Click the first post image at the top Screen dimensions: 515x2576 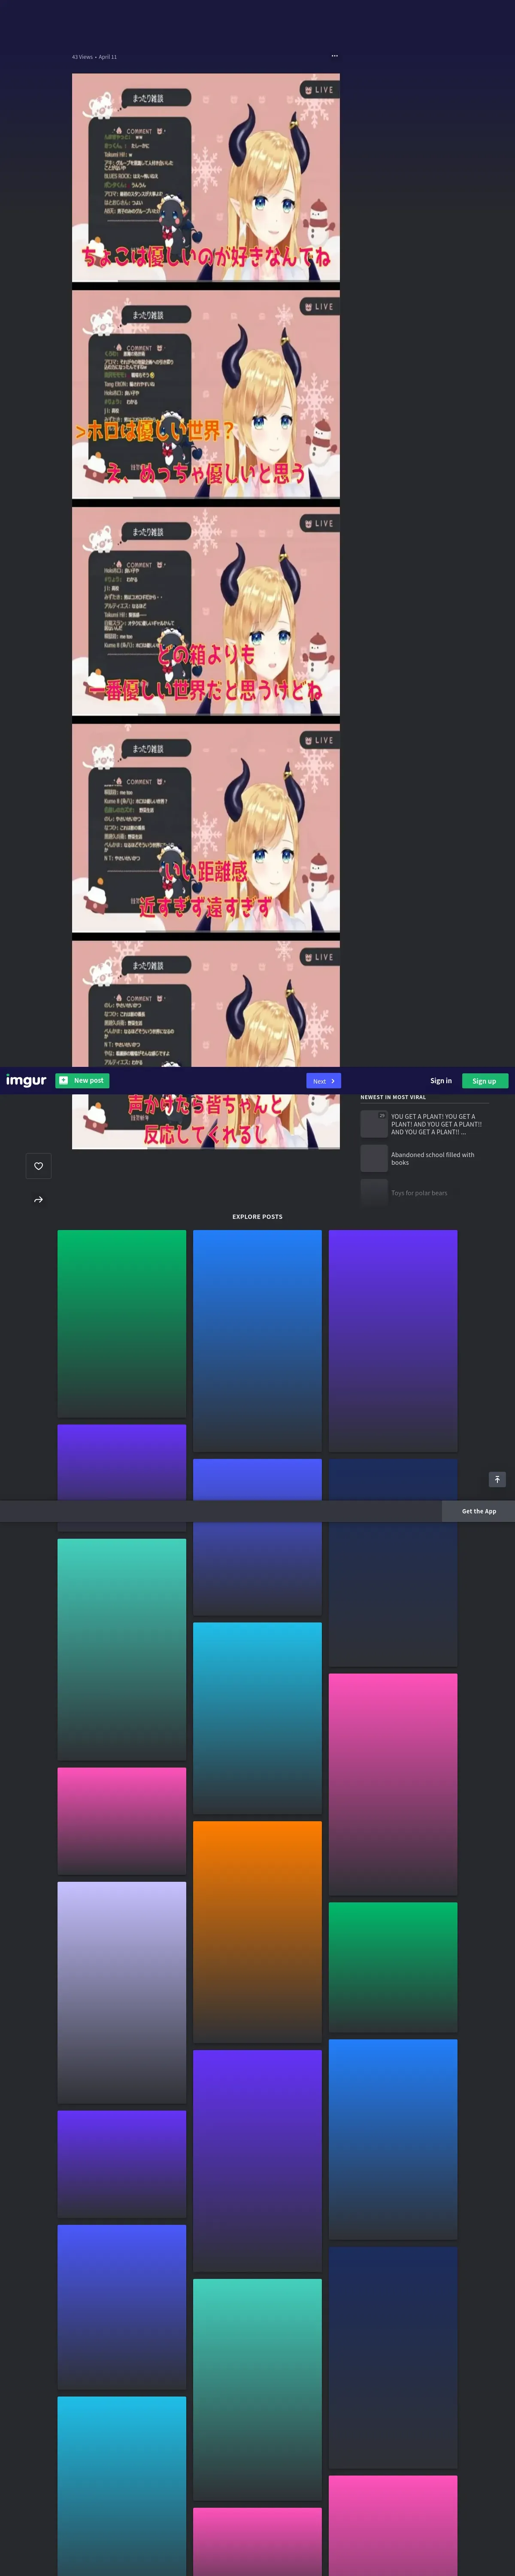click(206, 178)
